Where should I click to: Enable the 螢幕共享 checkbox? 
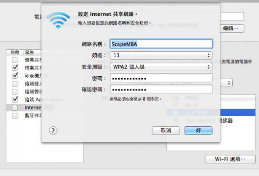pyautogui.click(x=15, y=60)
